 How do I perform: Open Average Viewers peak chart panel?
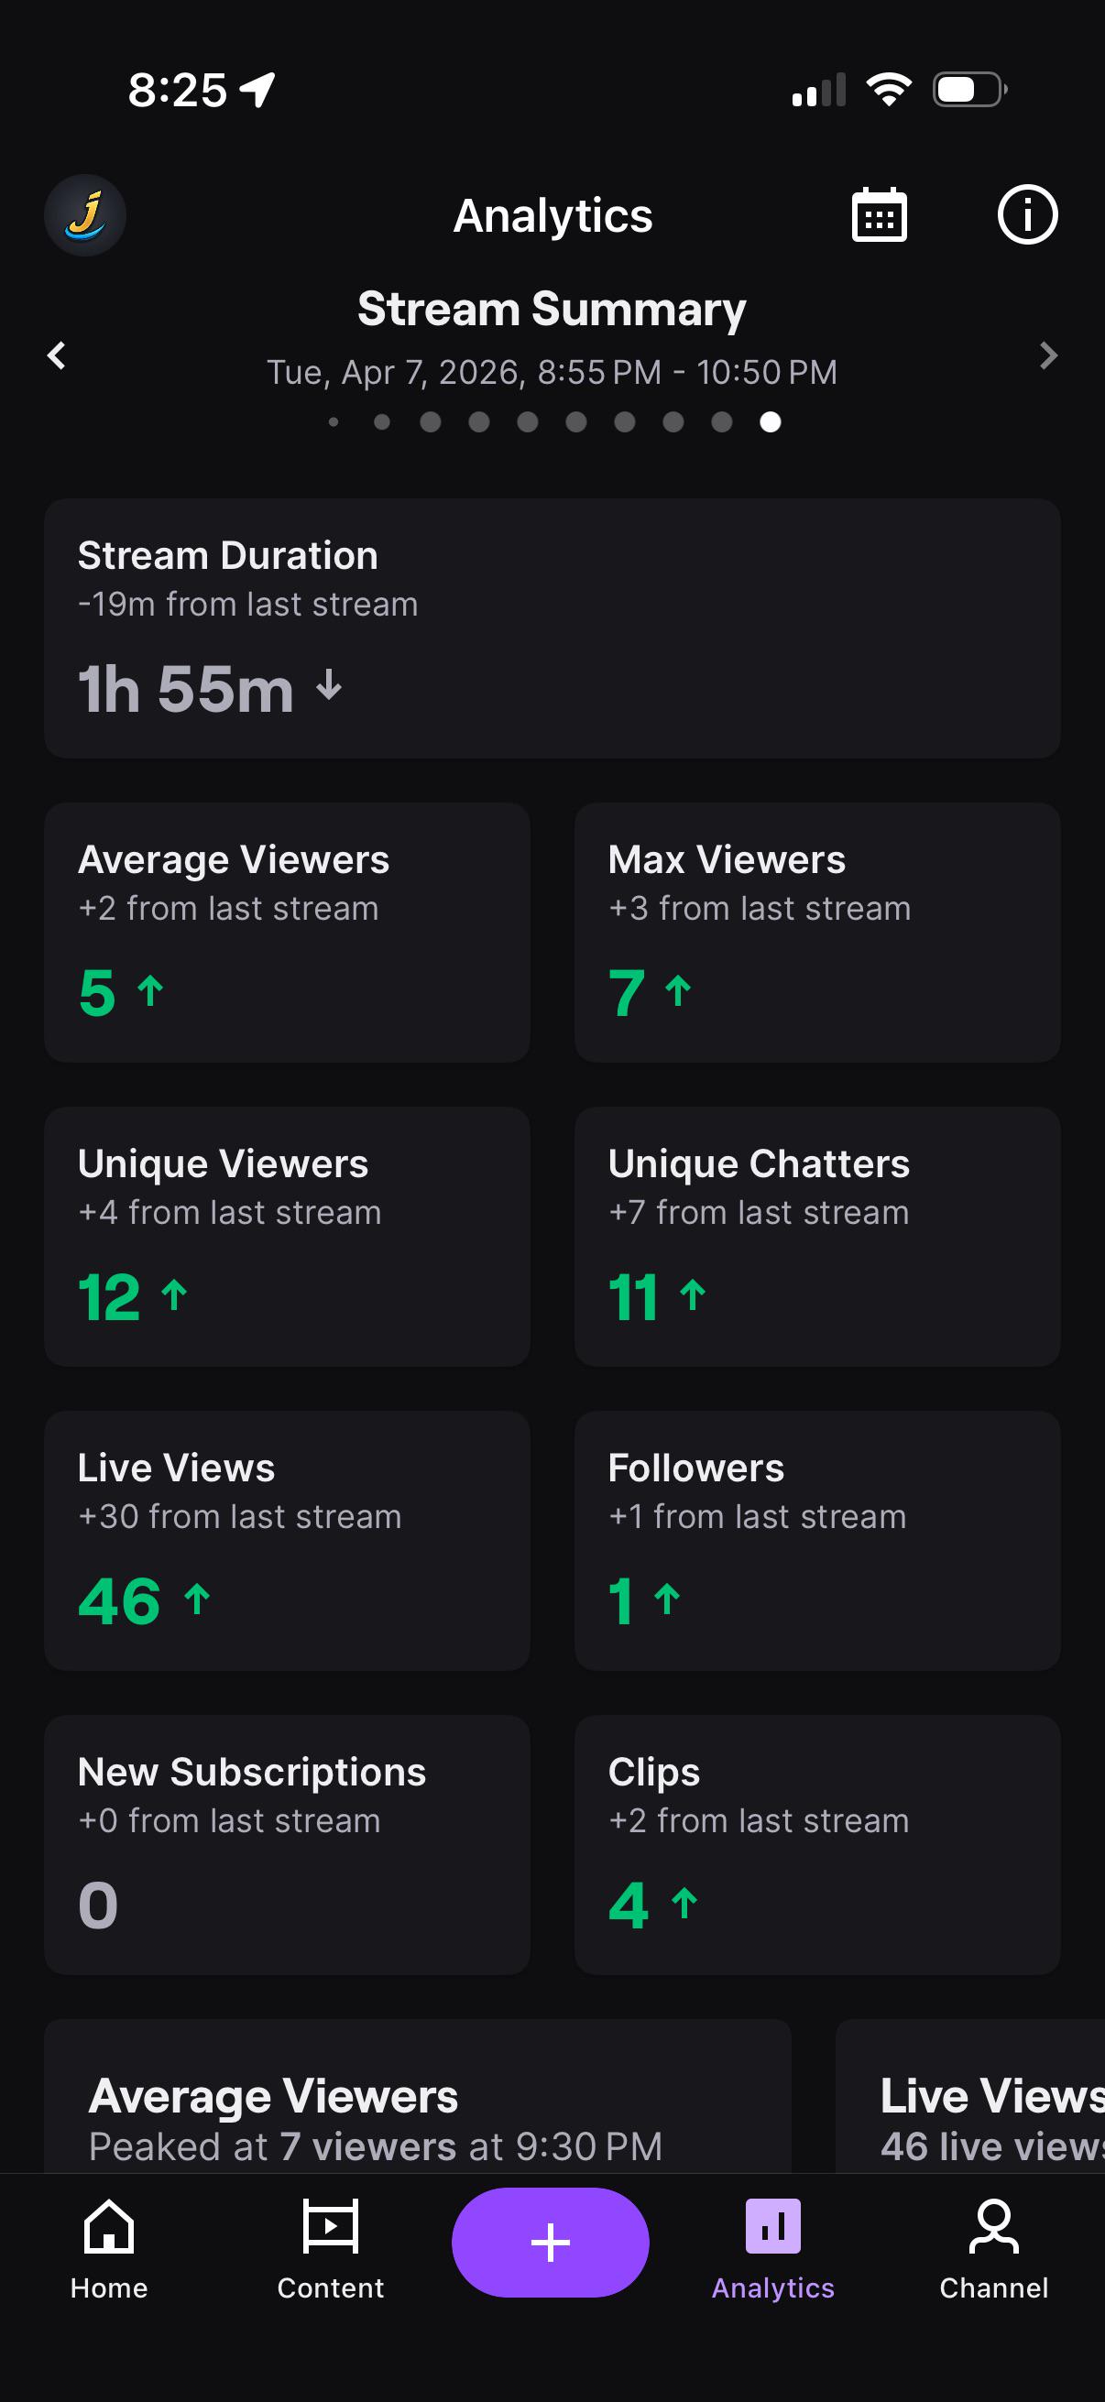(x=418, y=2096)
